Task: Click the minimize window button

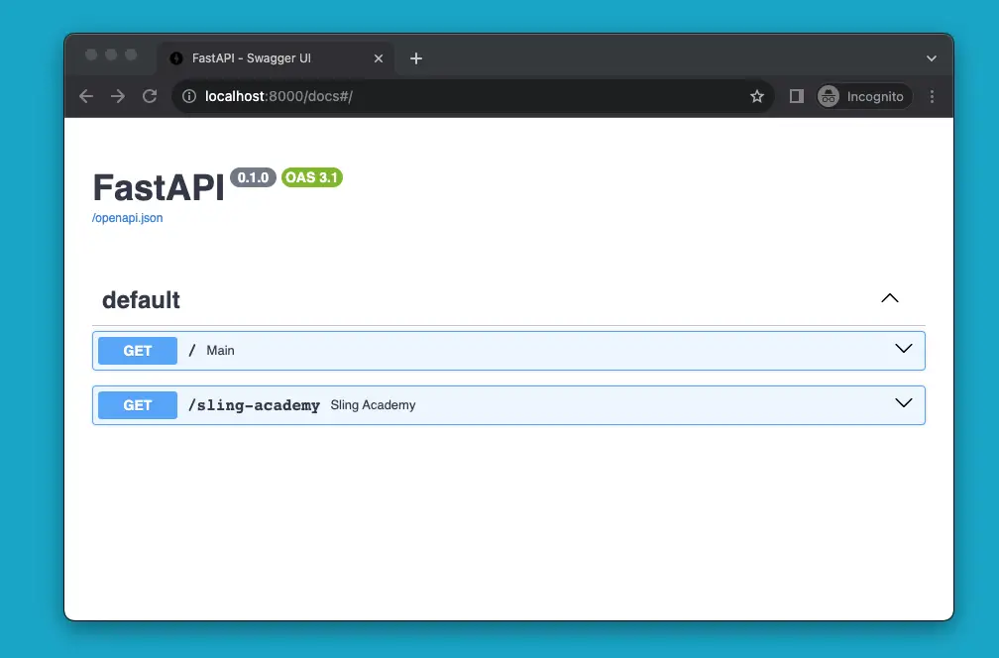Action: 111,55
